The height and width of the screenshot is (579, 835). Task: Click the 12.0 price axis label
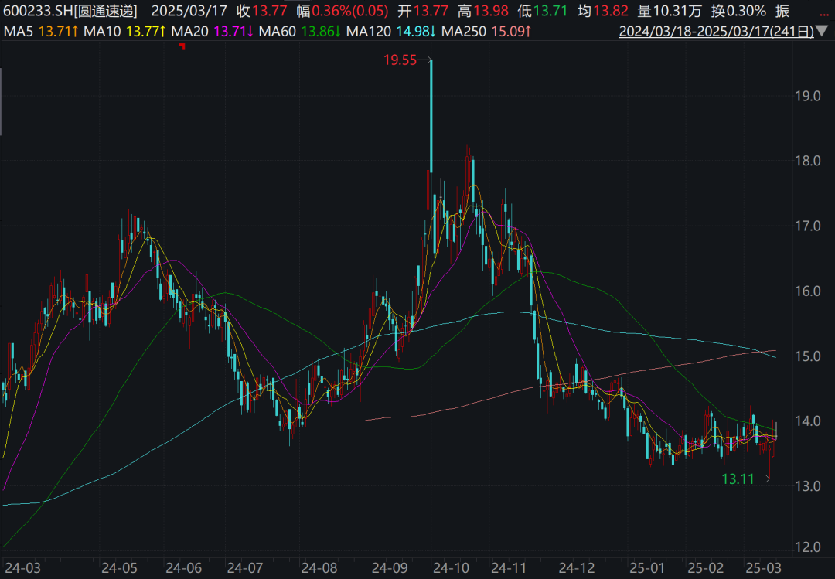[x=807, y=547]
